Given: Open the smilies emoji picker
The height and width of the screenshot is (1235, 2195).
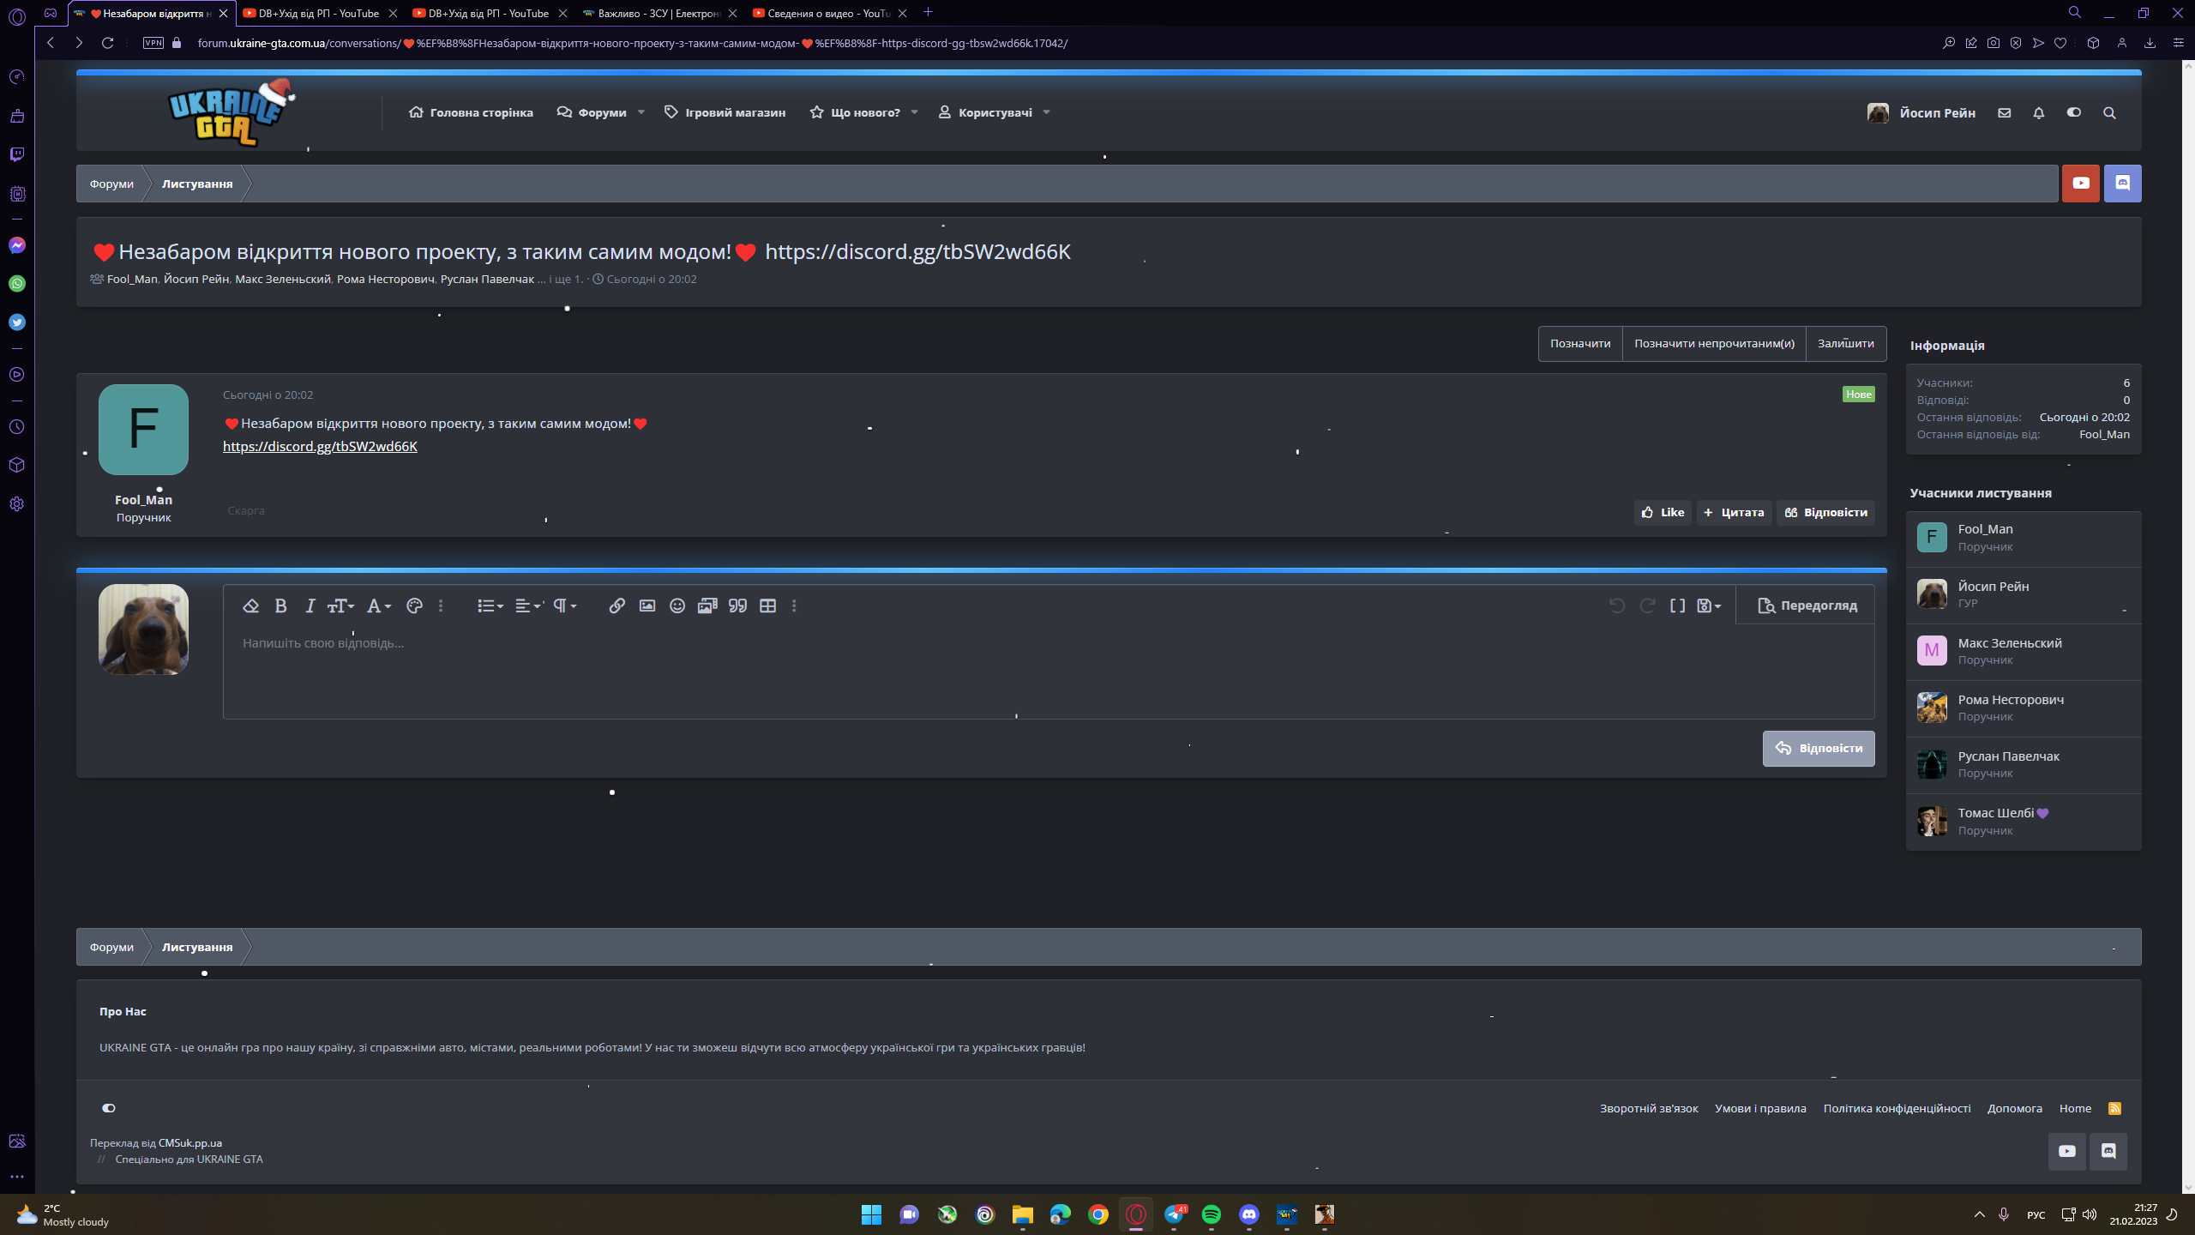Looking at the screenshot, I should click(x=677, y=605).
